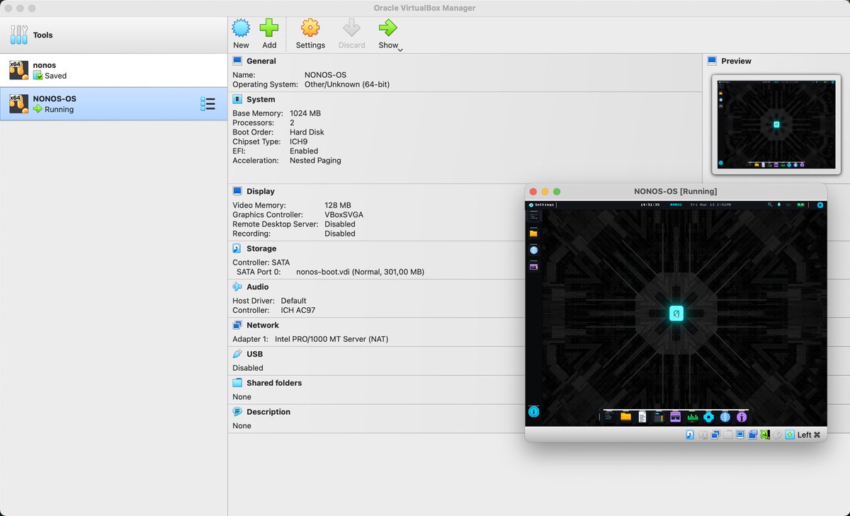Screen dimensions: 850x516
Task: Click the green keyboard capture arrow icon
Action: [790, 435]
